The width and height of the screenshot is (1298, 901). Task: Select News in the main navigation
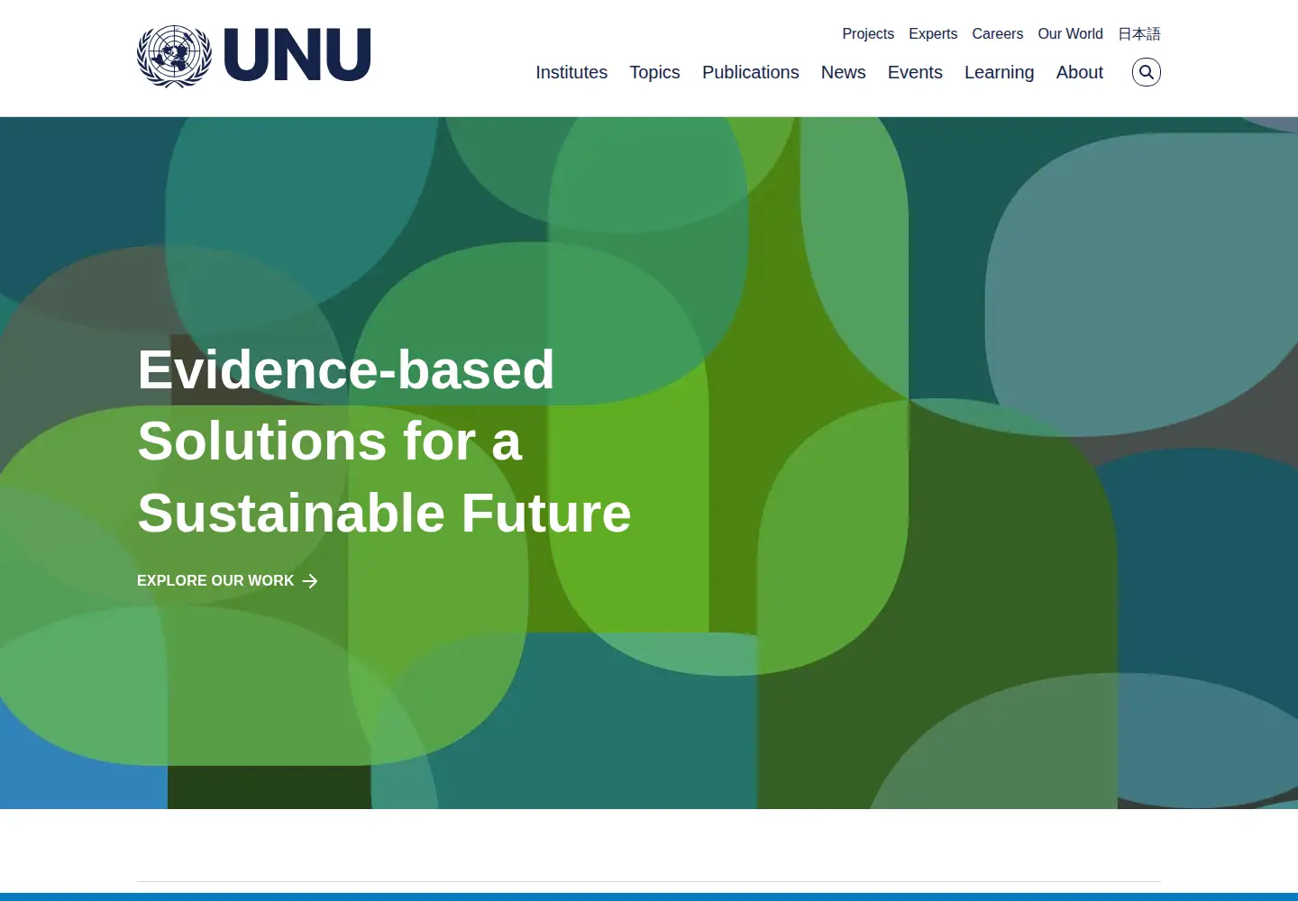pyautogui.click(x=844, y=72)
